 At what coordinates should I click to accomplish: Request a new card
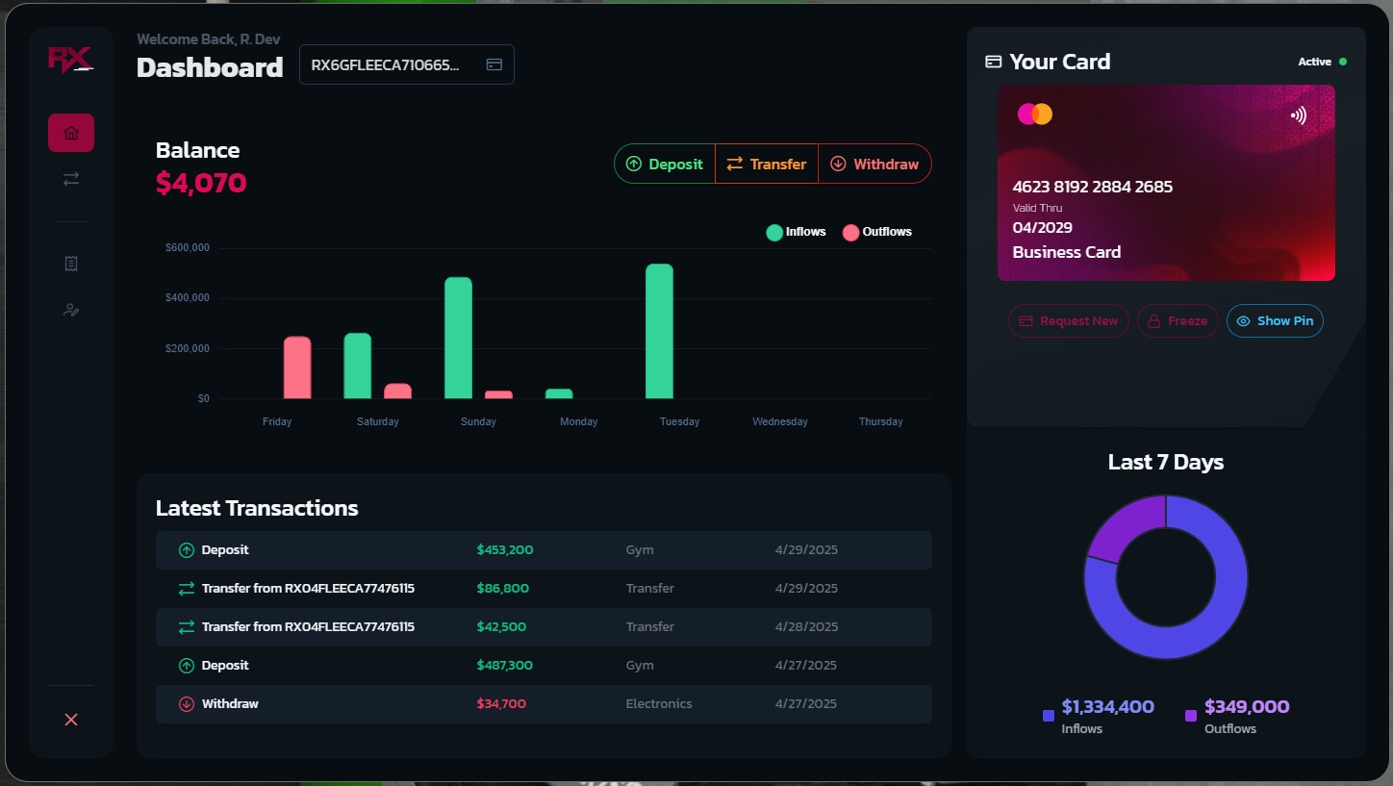point(1068,321)
